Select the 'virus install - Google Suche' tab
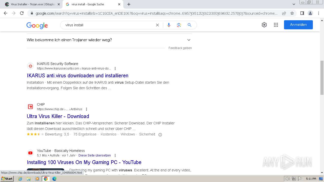The width and height of the screenshot is (324, 182). (92, 4)
